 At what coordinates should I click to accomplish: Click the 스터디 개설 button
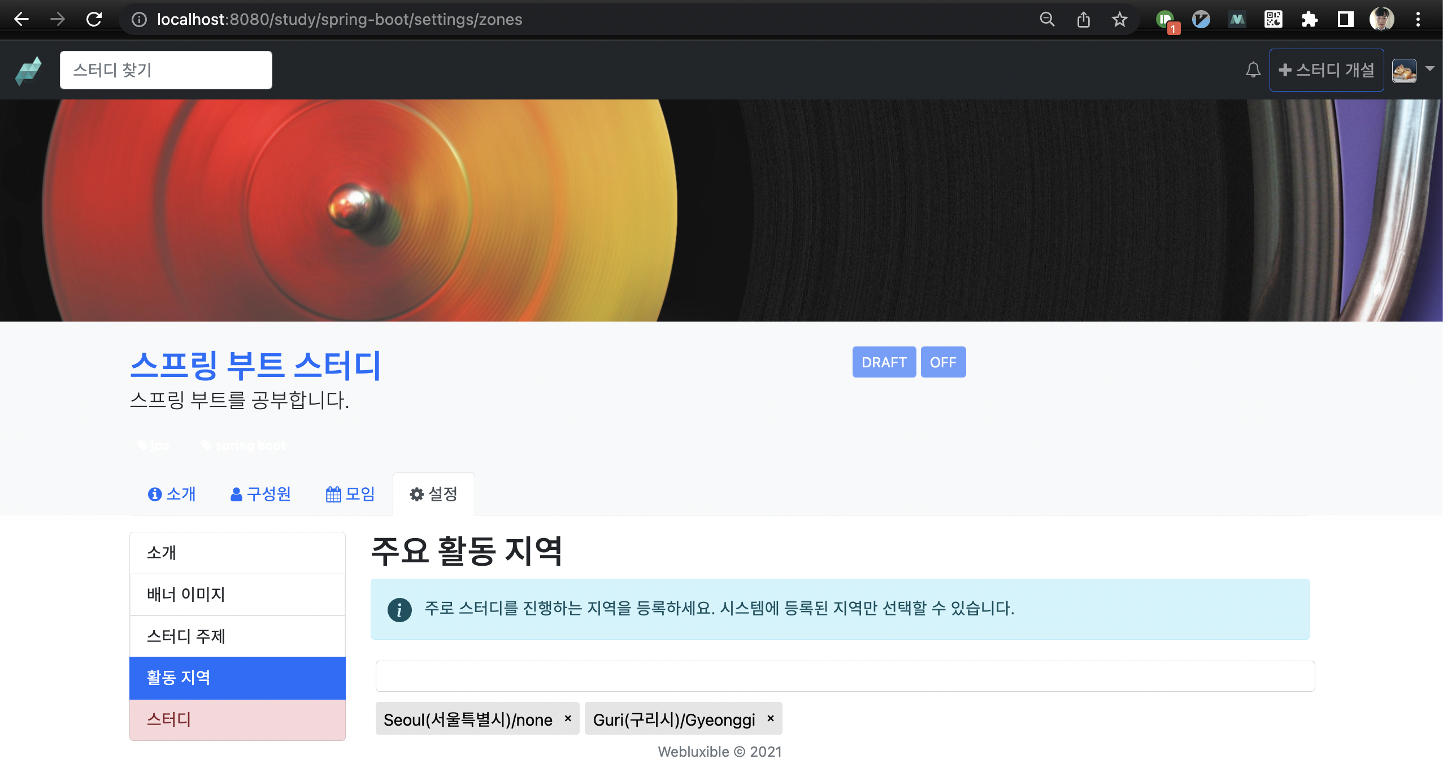[x=1326, y=70]
